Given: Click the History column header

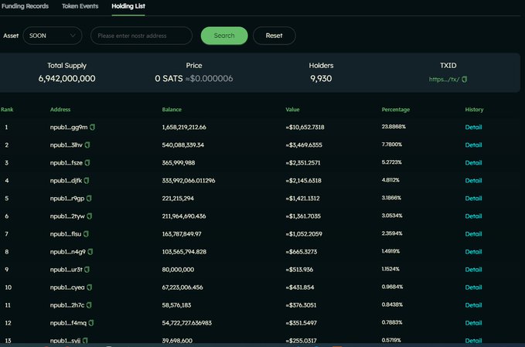Looking at the screenshot, I should click(474, 110).
